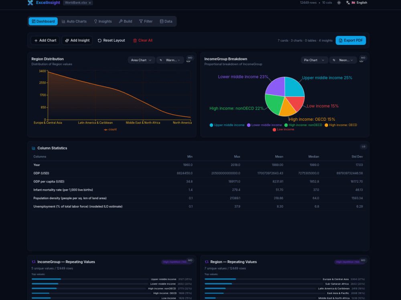401x300 pixels.
Task: Go to the Insights tab
Action: point(103,22)
